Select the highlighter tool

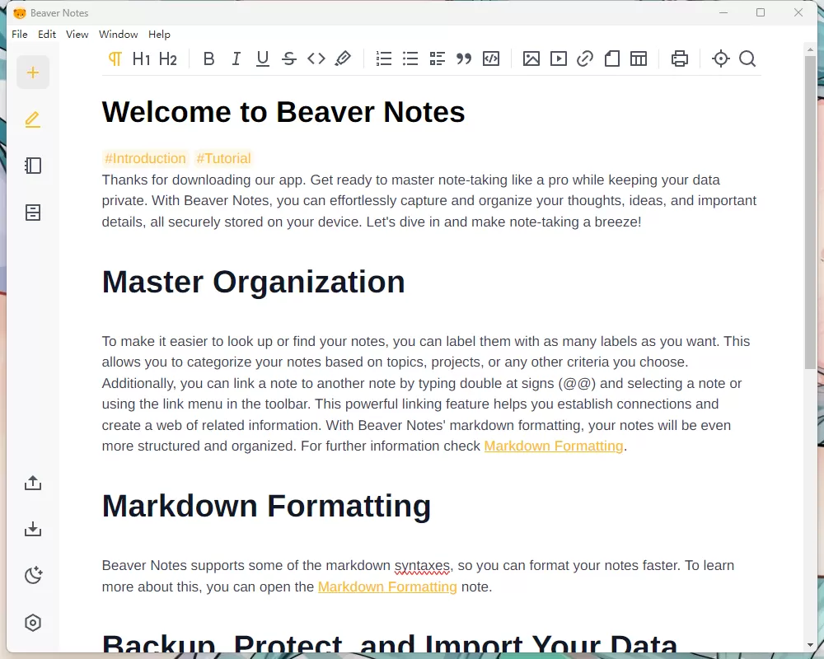click(x=344, y=58)
